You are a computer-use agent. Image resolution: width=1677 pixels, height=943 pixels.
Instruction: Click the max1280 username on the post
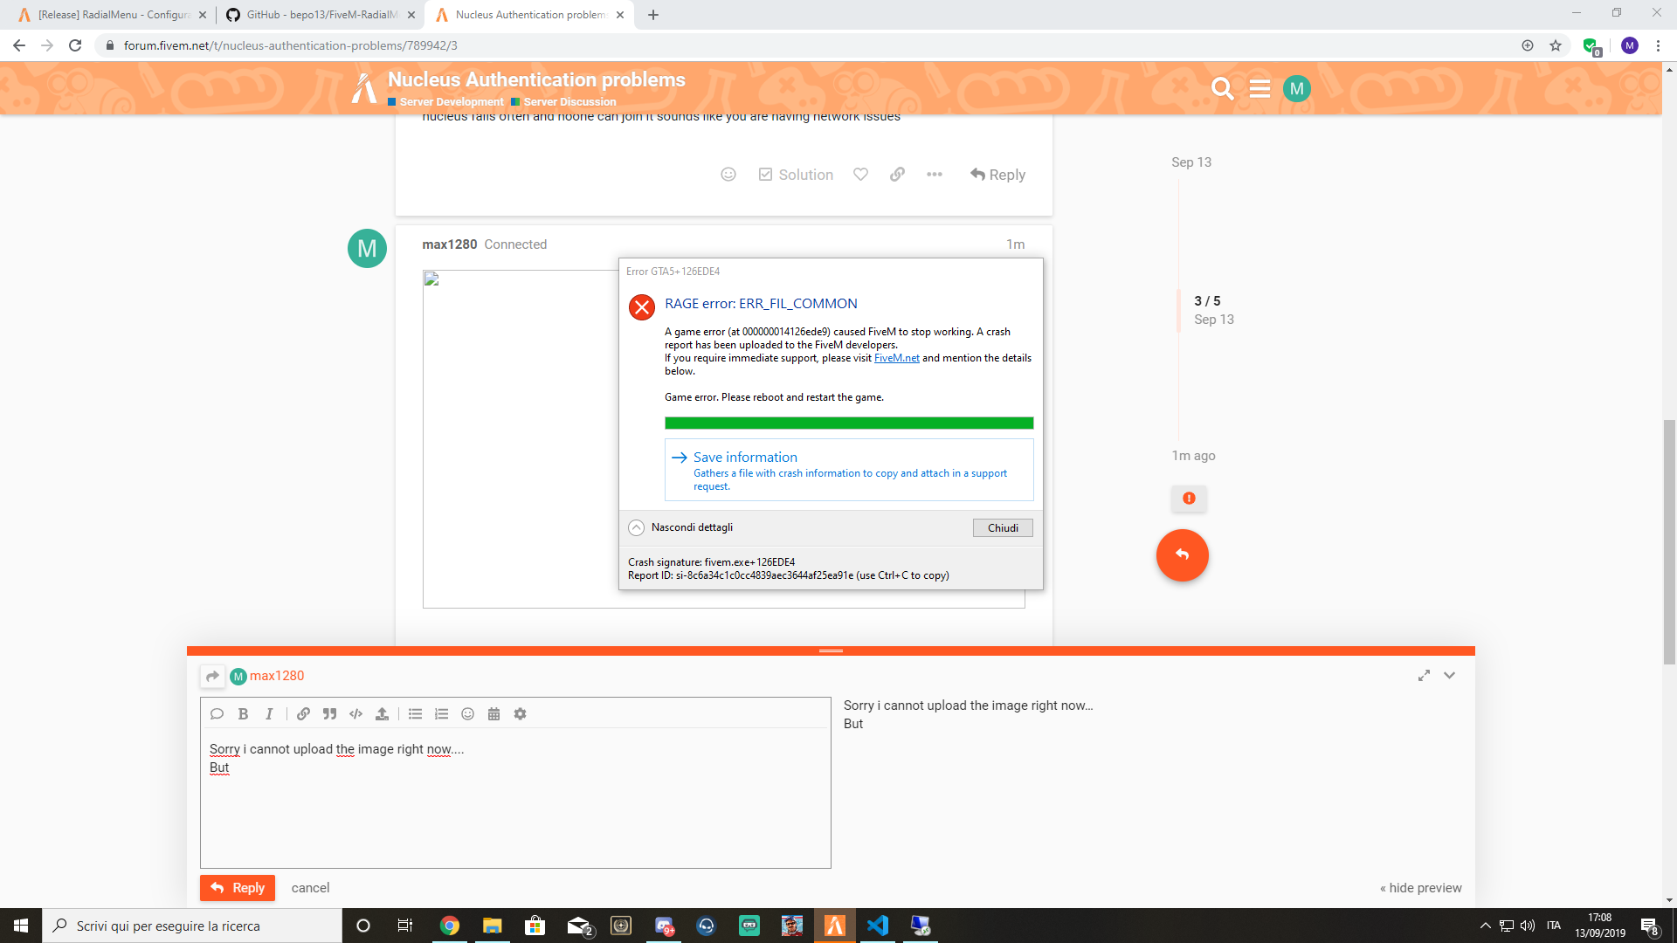click(x=450, y=244)
